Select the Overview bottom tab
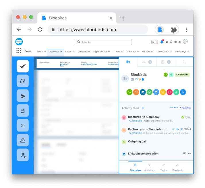Screen dimensions: 205x188 click(x=135, y=168)
